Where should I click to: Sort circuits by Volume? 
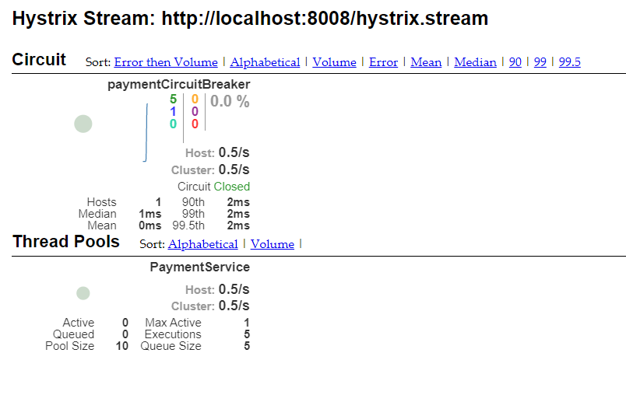tap(334, 62)
